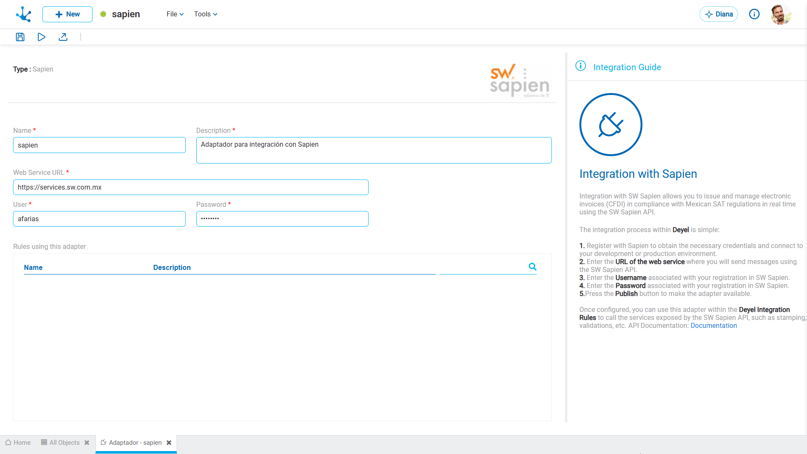Click the SW Sapien logo image
807x454 pixels.
[x=520, y=81]
